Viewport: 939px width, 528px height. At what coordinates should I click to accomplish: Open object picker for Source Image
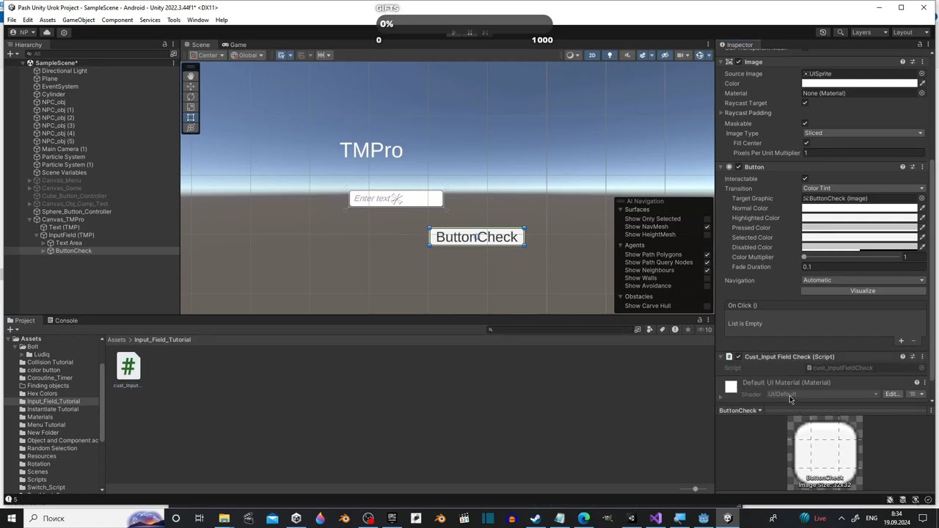click(922, 73)
